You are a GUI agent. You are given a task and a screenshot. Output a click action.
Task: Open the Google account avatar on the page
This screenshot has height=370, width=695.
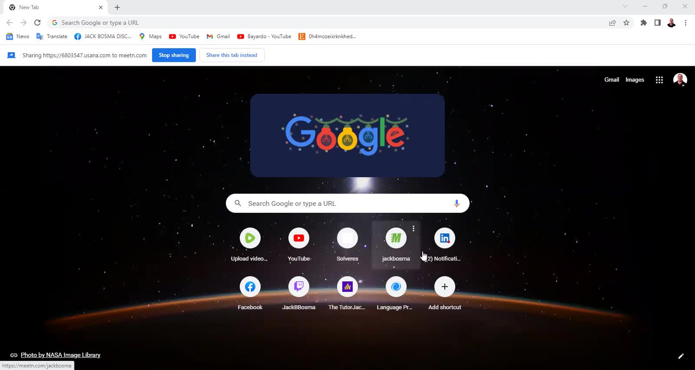(680, 79)
